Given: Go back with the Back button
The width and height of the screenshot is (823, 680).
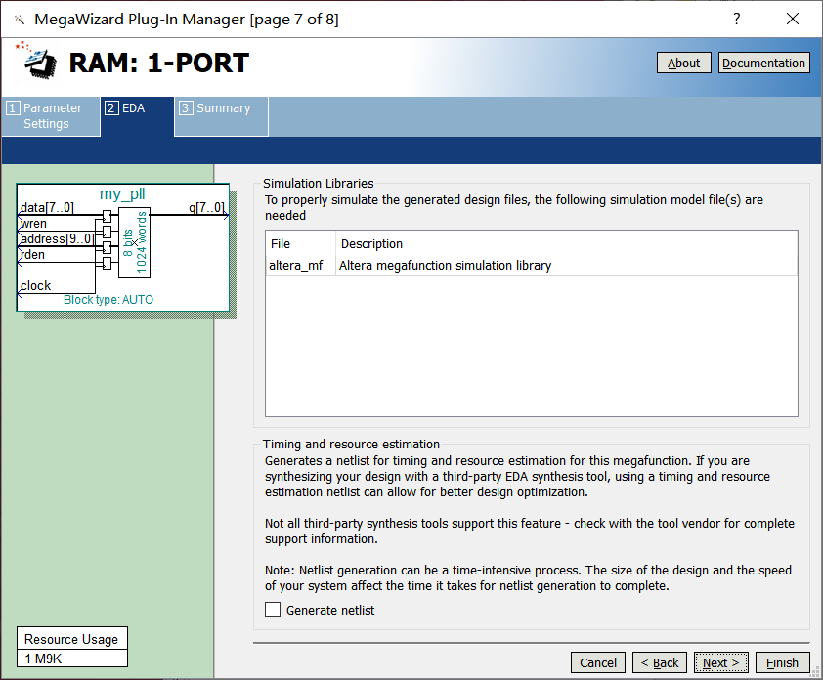Looking at the screenshot, I should (659, 662).
